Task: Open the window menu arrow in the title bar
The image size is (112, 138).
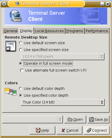Action: [4, 4]
